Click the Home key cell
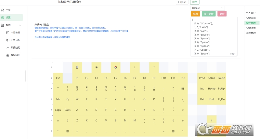Viewport: 260px width, 139px height. (212, 89)
